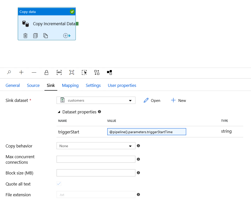Screen dimensions: 251x201
Task: Click the green success check on Copy data
Action: pyautogui.click(x=72, y=11)
